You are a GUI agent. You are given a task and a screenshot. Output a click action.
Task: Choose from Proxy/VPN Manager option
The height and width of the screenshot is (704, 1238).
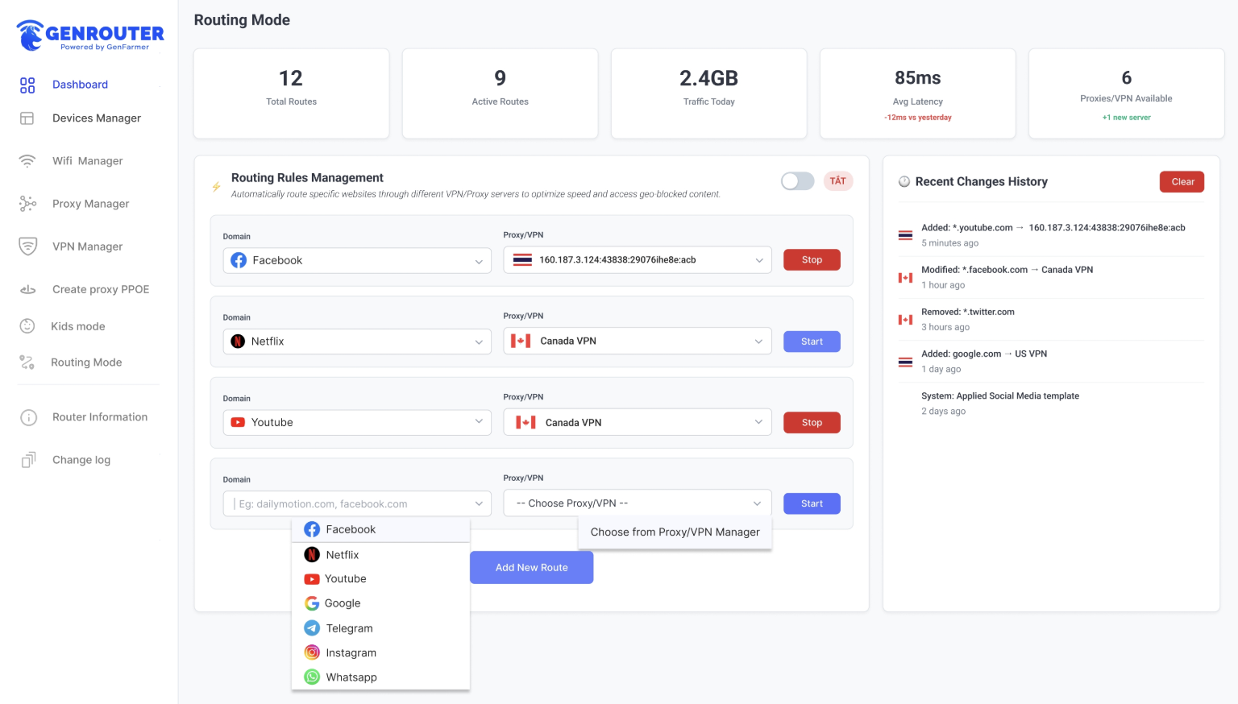675,532
